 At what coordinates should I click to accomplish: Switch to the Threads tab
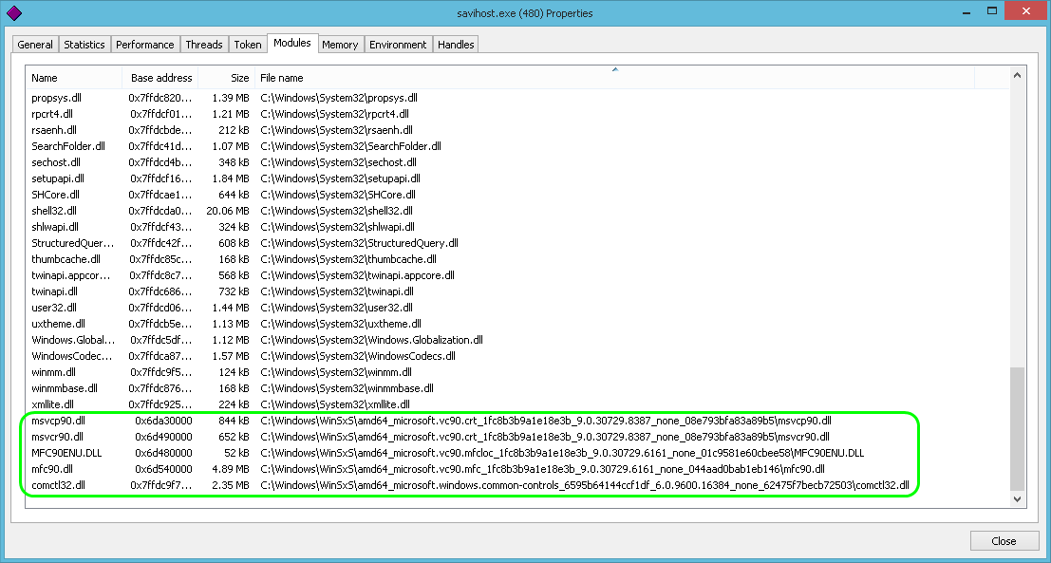204,45
